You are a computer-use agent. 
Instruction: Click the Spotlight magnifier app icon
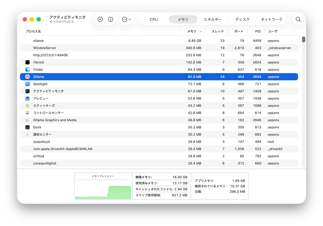pos(27,84)
